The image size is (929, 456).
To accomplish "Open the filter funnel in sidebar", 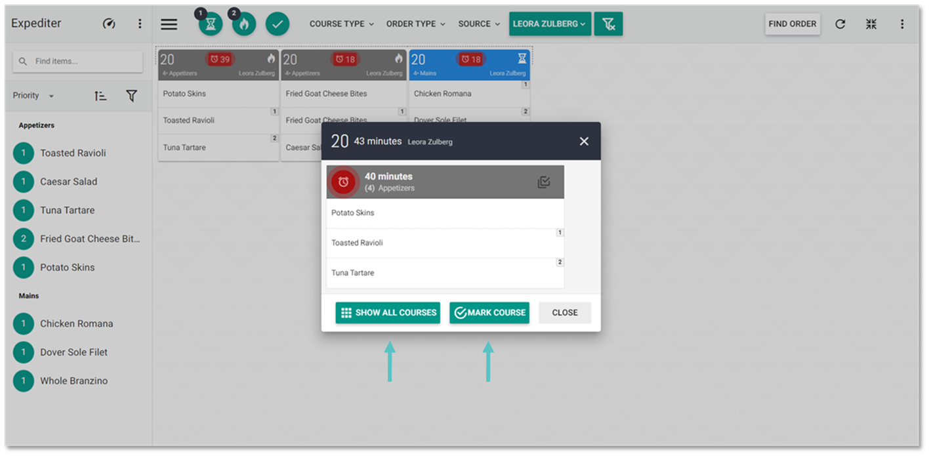I will coord(131,96).
